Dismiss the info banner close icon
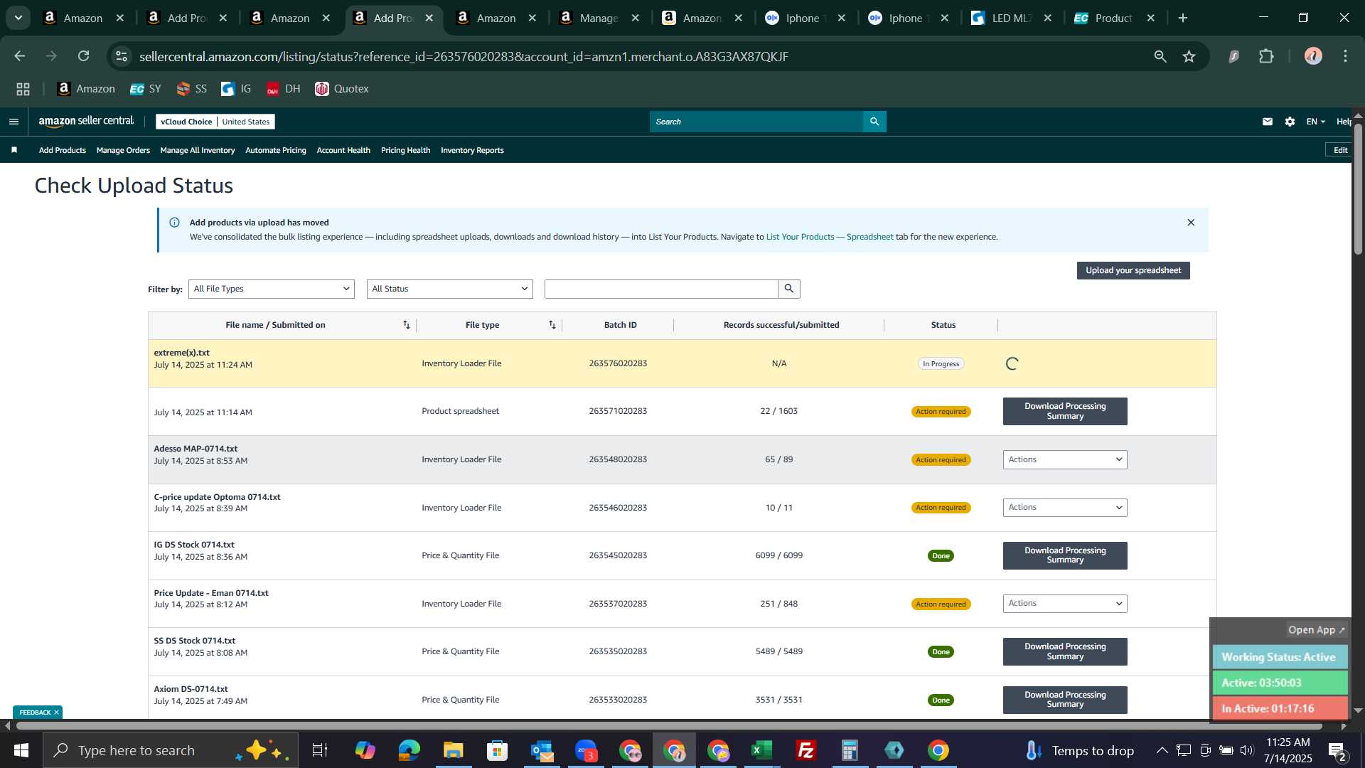1365x768 pixels. (x=1191, y=223)
